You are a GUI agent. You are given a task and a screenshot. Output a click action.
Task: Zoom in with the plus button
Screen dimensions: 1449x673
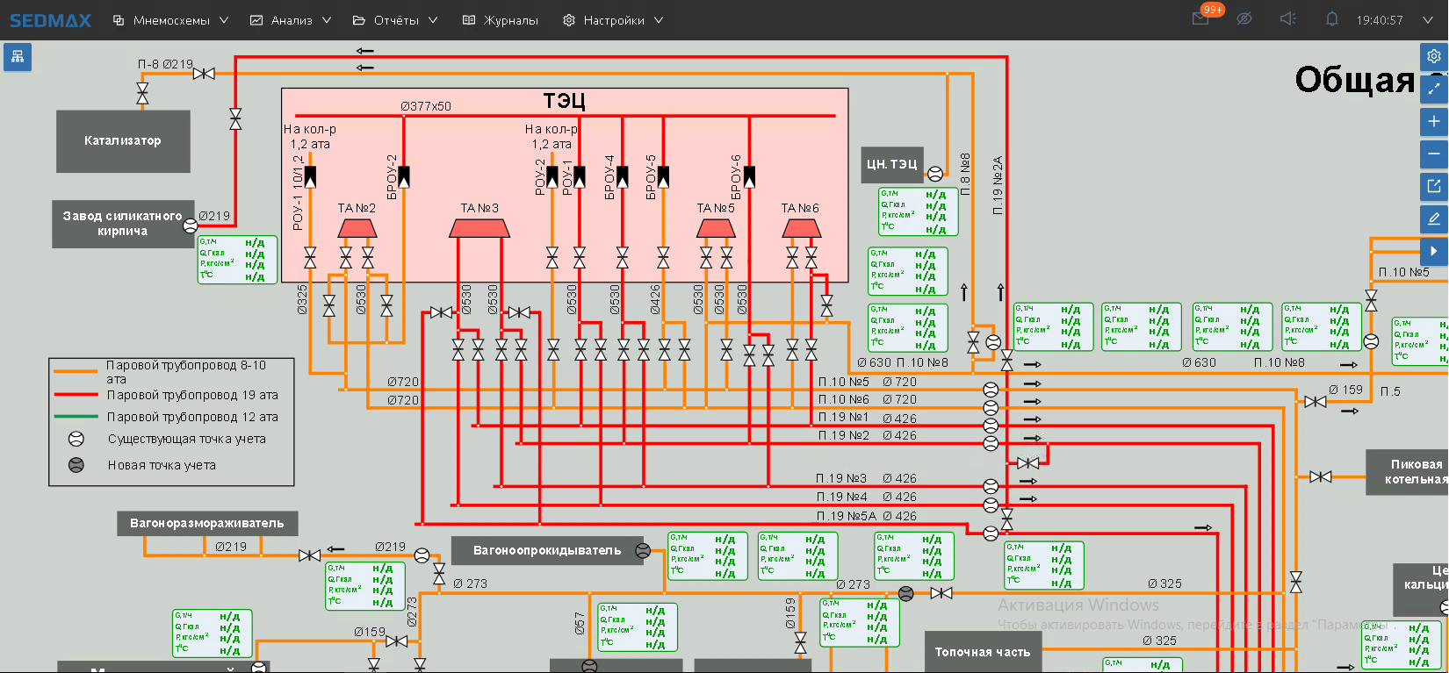point(1434,121)
